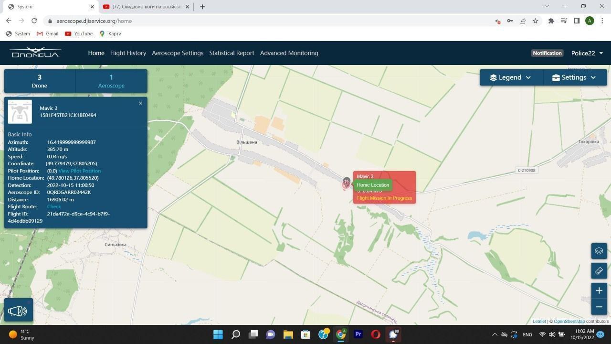
Task: Open Aeroscope Settings
Action: (178, 53)
